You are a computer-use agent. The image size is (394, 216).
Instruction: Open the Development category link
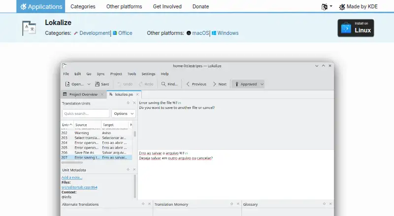click(x=95, y=33)
